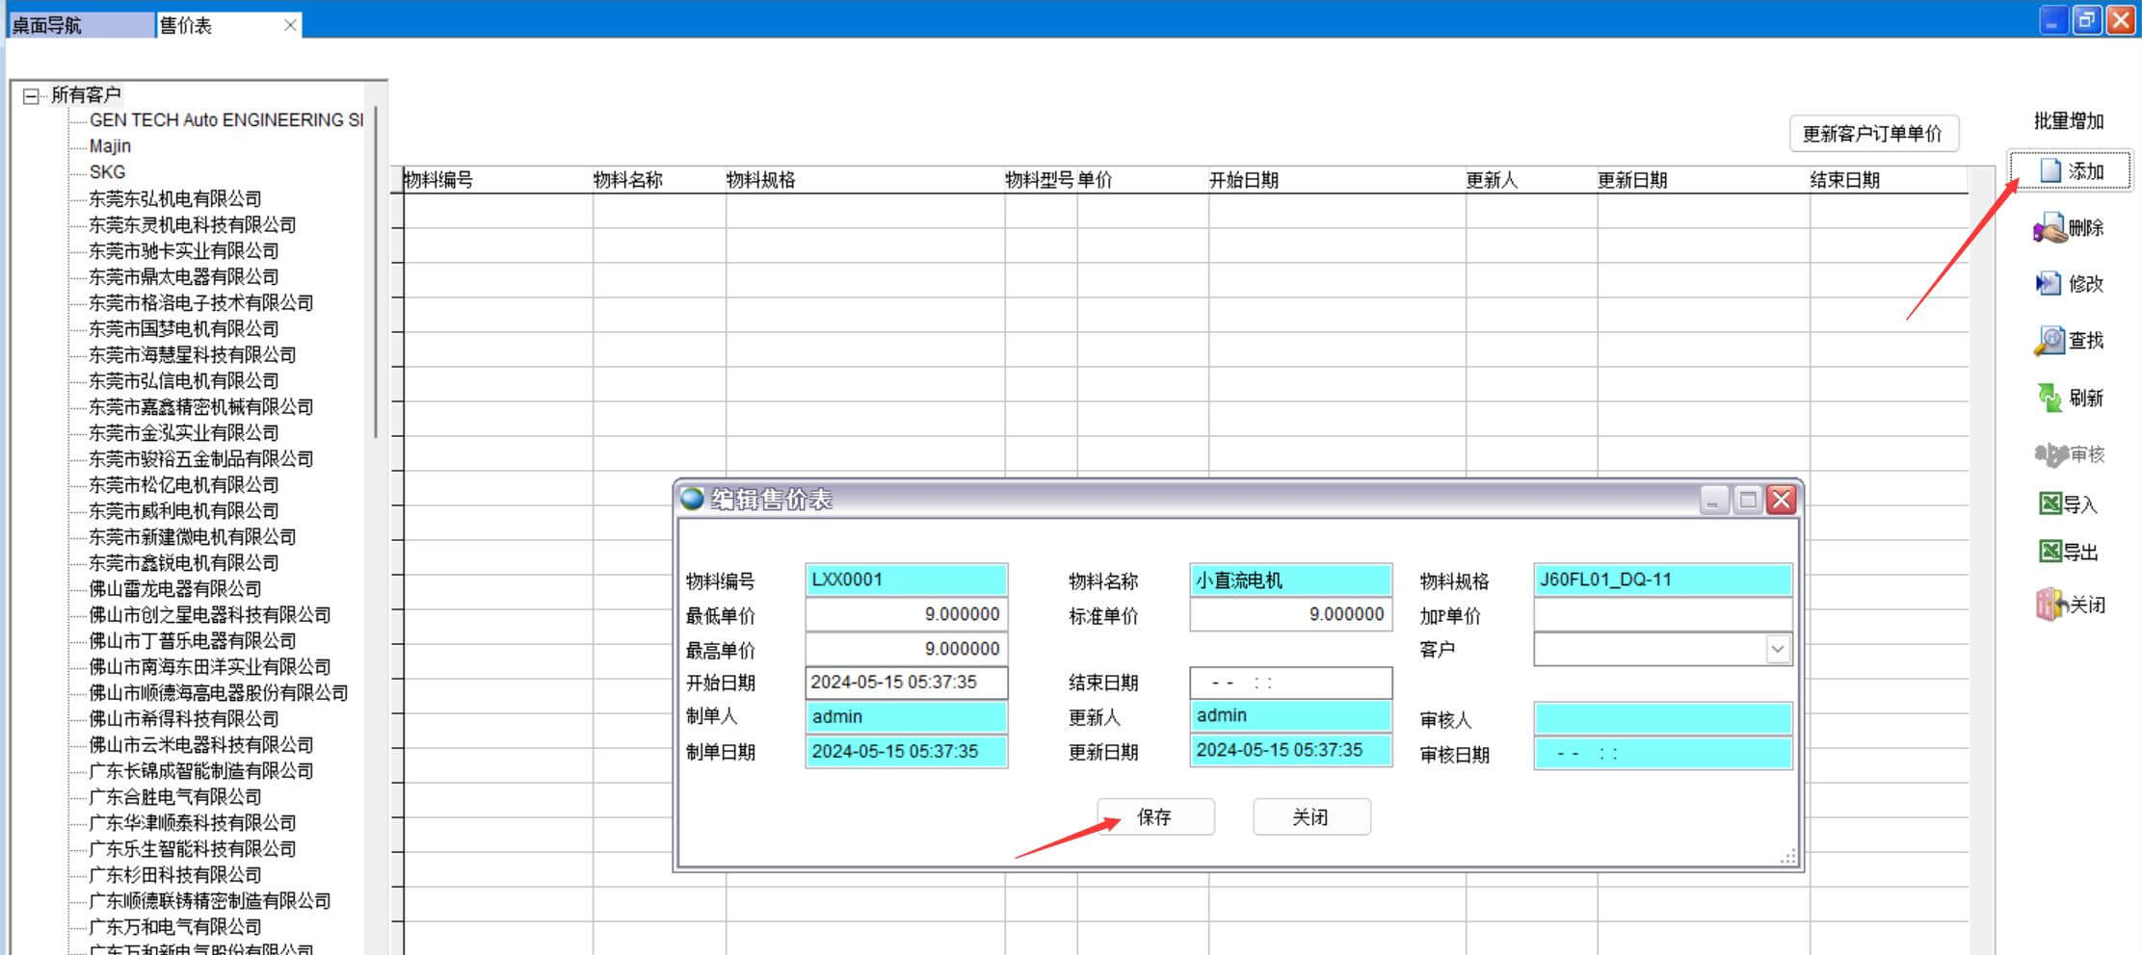2142x955 pixels.
Task: Click the 导入 (Import) Excel icon
Action: click(x=2049, y=504)
